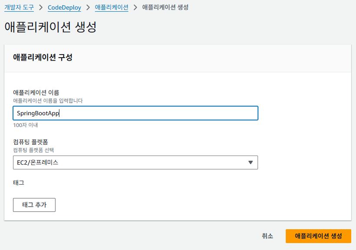Click the current 애플리케이션 생성 breadcrumb text
Screen dimensions: 356x250
[x=165, y=7]
